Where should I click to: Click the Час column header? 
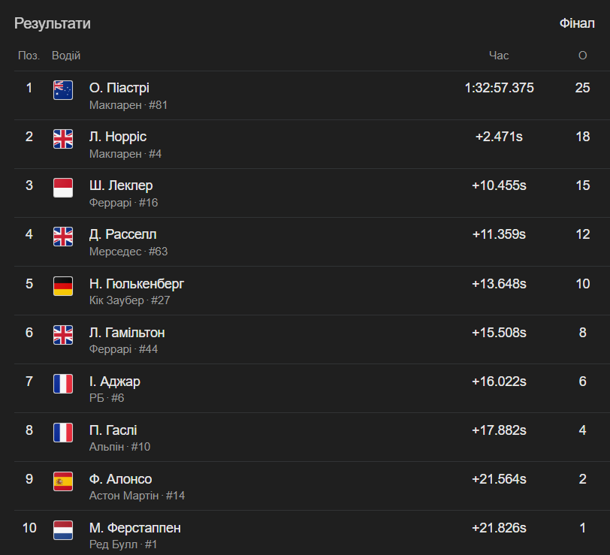tap(499, 56)
